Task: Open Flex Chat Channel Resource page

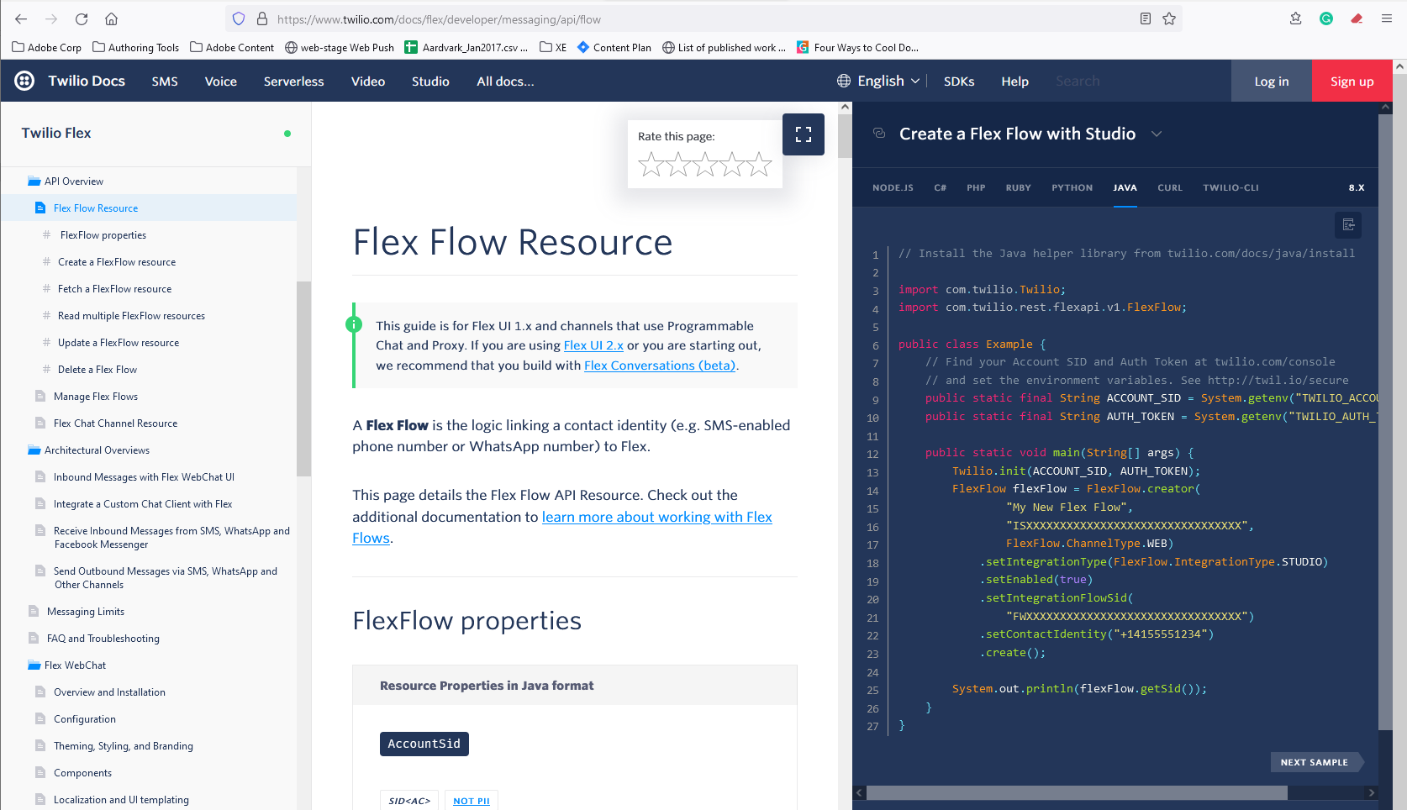Action: click(116, 423)
